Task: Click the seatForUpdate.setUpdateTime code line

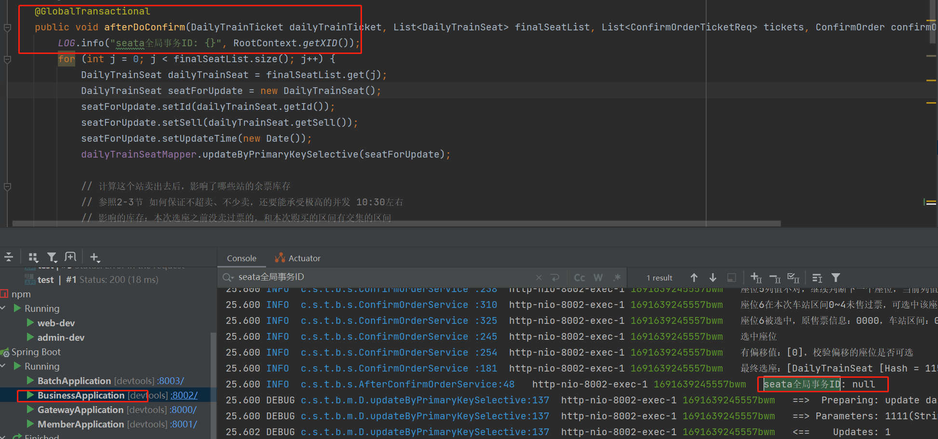Action: (x=196, y=138)
